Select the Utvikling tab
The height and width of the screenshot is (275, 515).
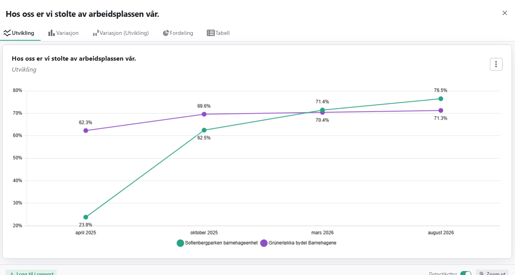coord(19,33)
